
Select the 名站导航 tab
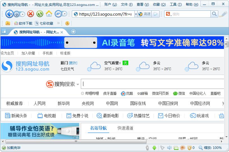pos(99,128)
